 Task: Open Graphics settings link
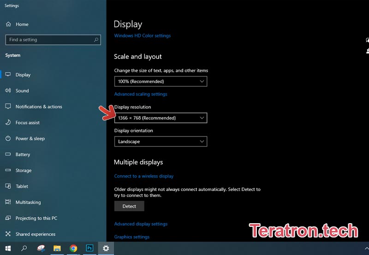coord(132,237)
